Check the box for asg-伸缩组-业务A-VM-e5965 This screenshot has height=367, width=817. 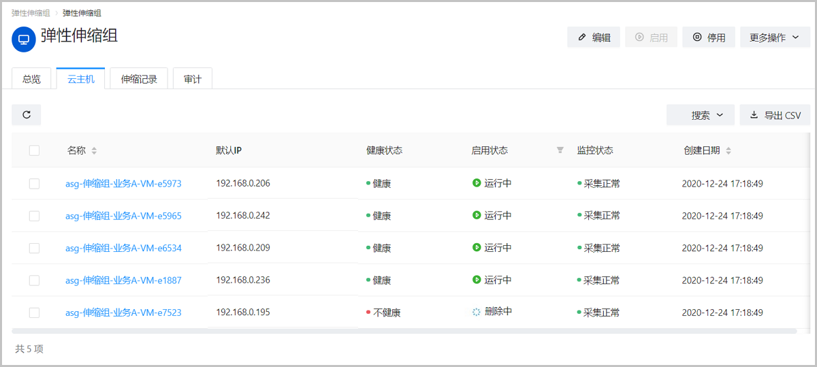pos(34,216)
